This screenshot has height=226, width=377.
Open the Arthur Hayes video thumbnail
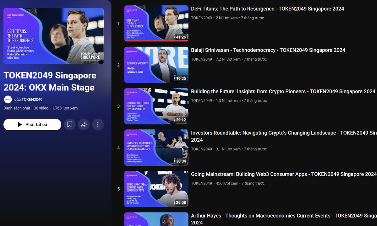[156, 219]
